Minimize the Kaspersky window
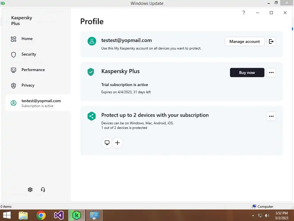This screenshot has height=221, width=294. [258, 13]
